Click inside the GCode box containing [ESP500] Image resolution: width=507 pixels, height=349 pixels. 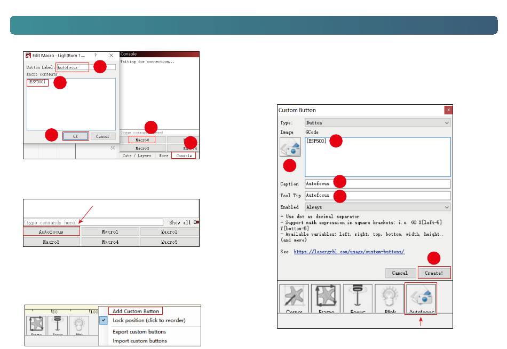pos(377,157)
